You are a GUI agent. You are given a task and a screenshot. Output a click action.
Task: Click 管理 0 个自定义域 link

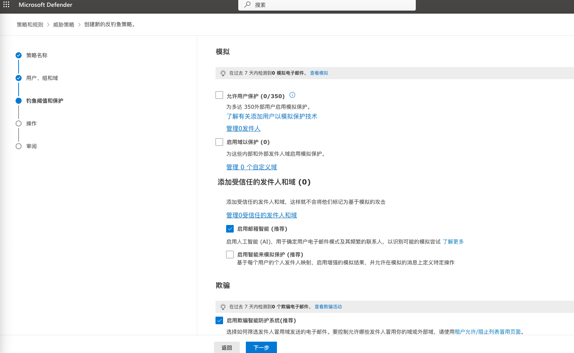click(x=252, y=167)
